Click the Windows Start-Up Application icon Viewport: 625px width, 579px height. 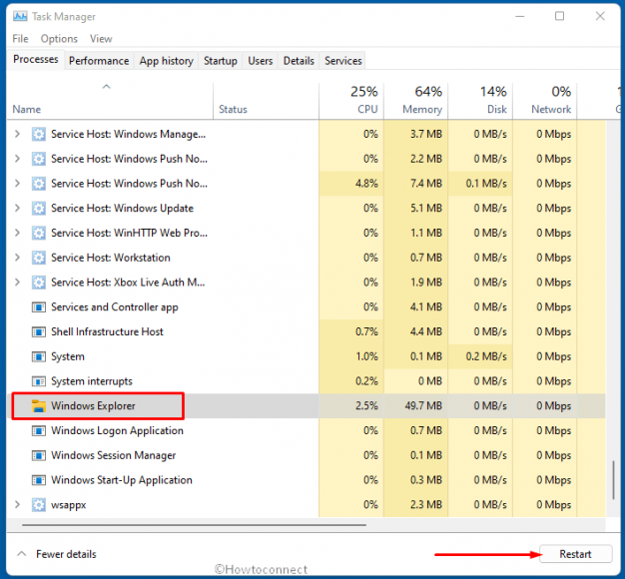(x=39, y=480)
